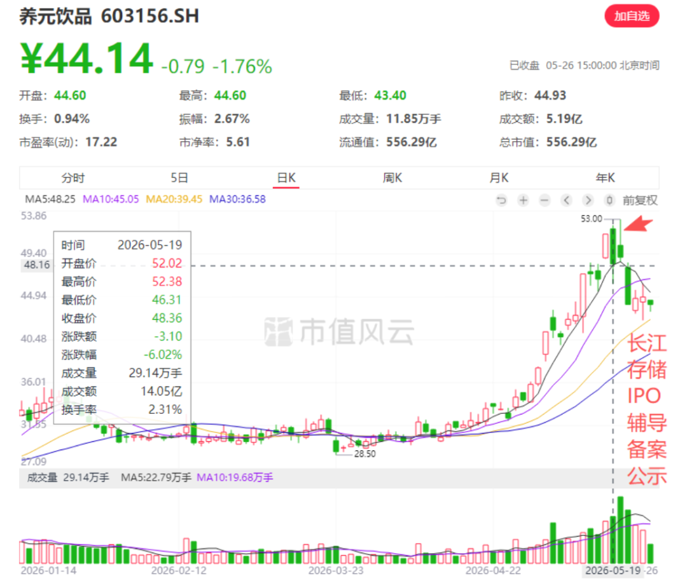The image size is (687, 583).
Task: Click the red arrow annotation near 53.00
Action: 639,223
